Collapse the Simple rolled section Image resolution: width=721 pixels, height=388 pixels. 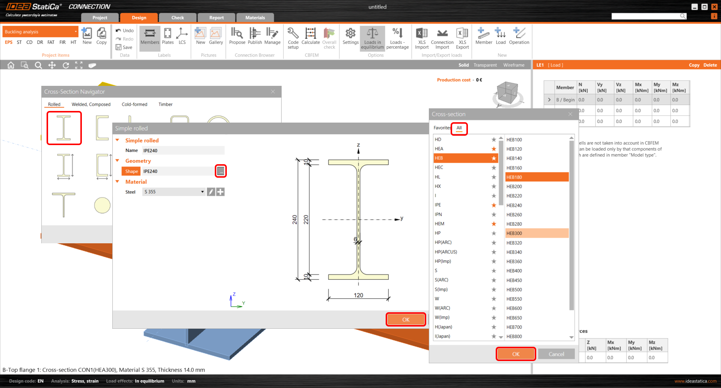click(118, 140)
